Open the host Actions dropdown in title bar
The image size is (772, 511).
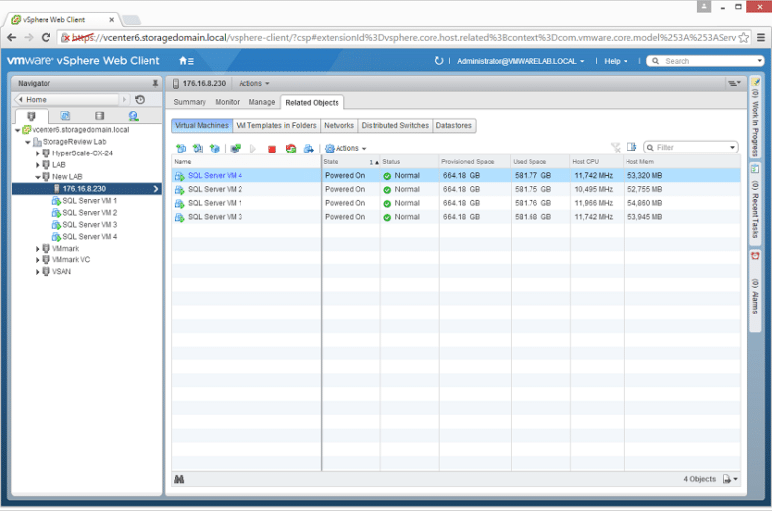click(x=254, y=83)
